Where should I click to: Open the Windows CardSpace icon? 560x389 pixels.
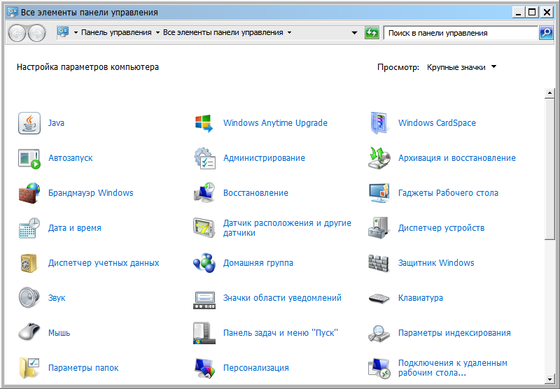379,123
